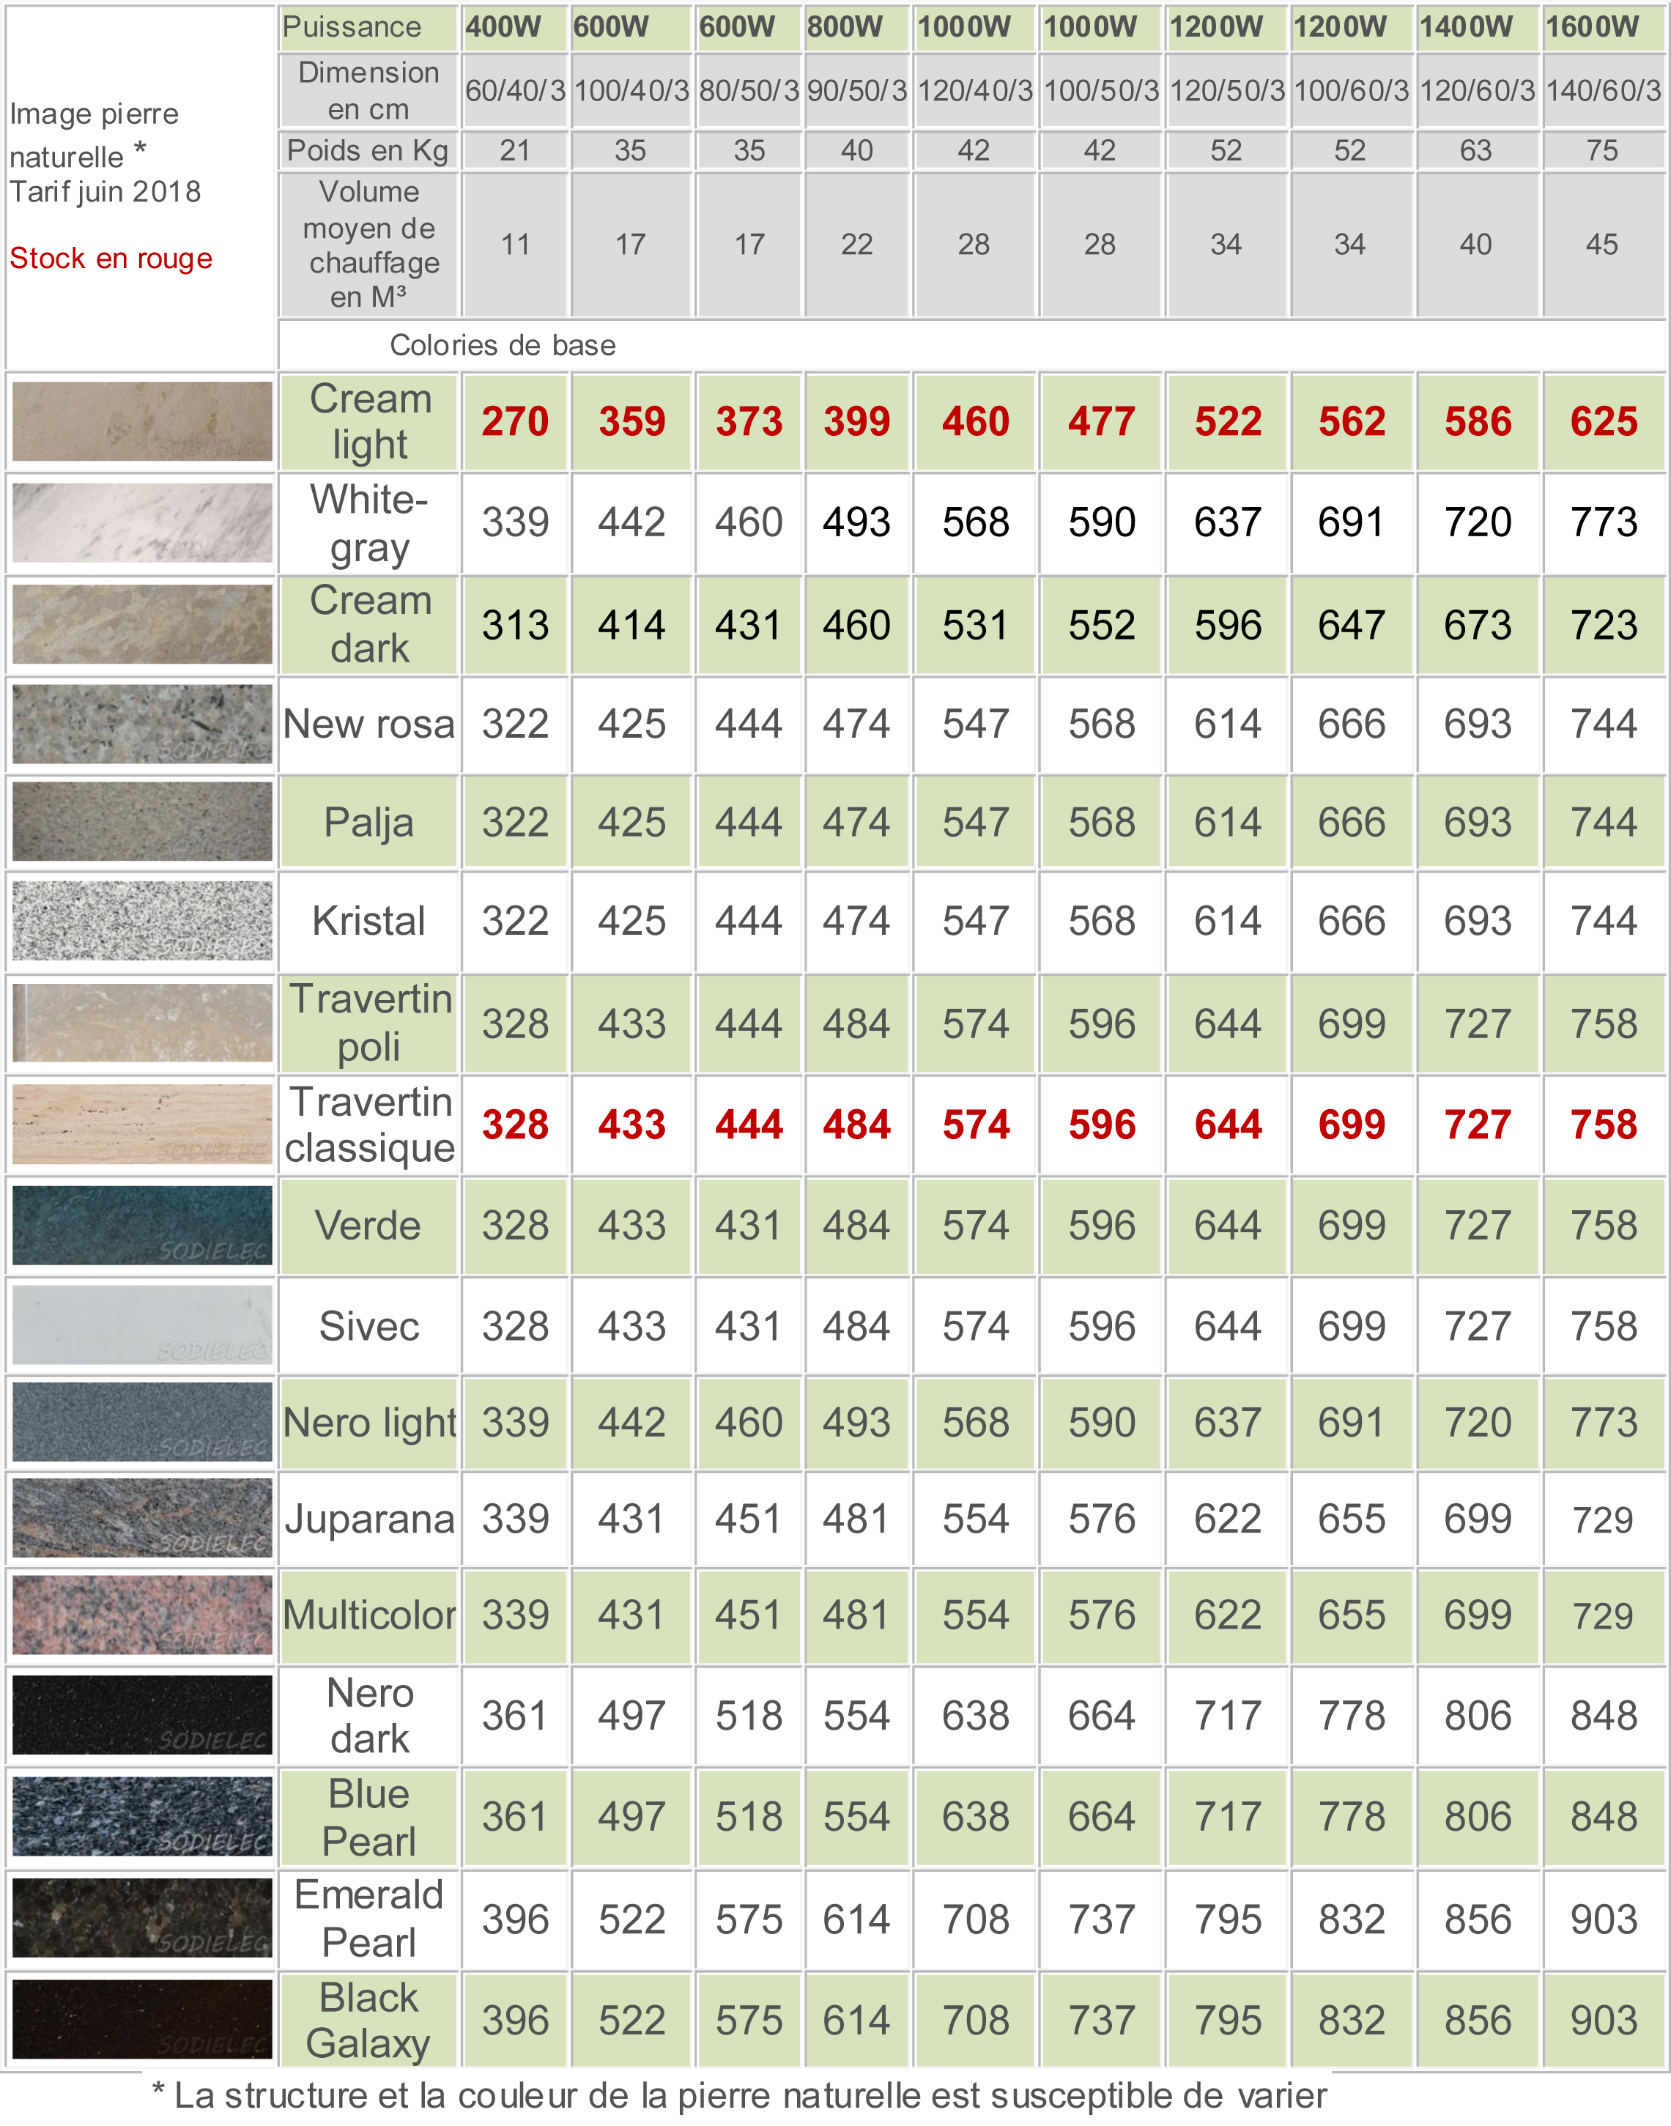Click the weight value 75
Viewport: 1671px width, 2126px height.
pyautogui.click(x=1603, y=151)
